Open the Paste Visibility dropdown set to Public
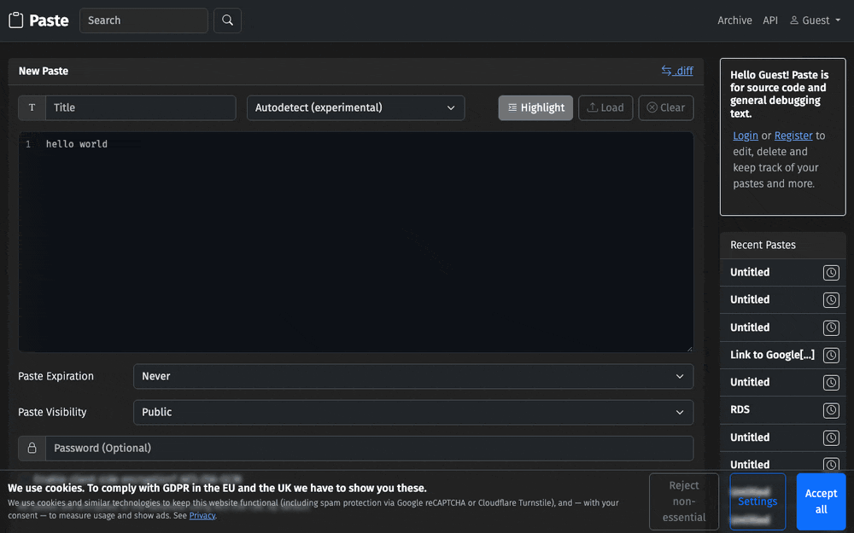Viewport: 854px width, 533px height. (x=412, y=412)
